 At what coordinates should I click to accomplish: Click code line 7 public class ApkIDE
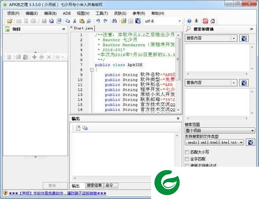click(x=119, y=65)
